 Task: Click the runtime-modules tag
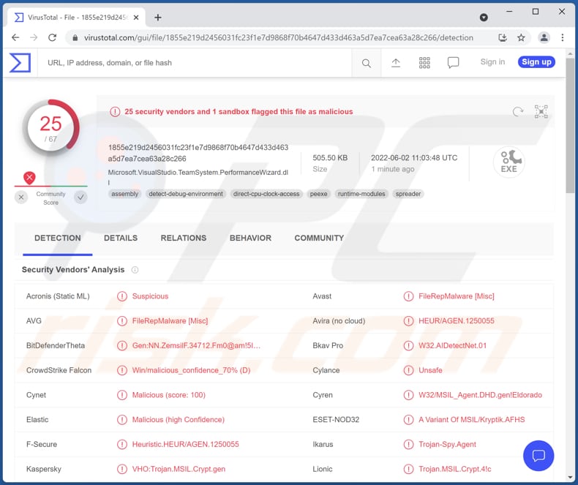tap(361, 194)
